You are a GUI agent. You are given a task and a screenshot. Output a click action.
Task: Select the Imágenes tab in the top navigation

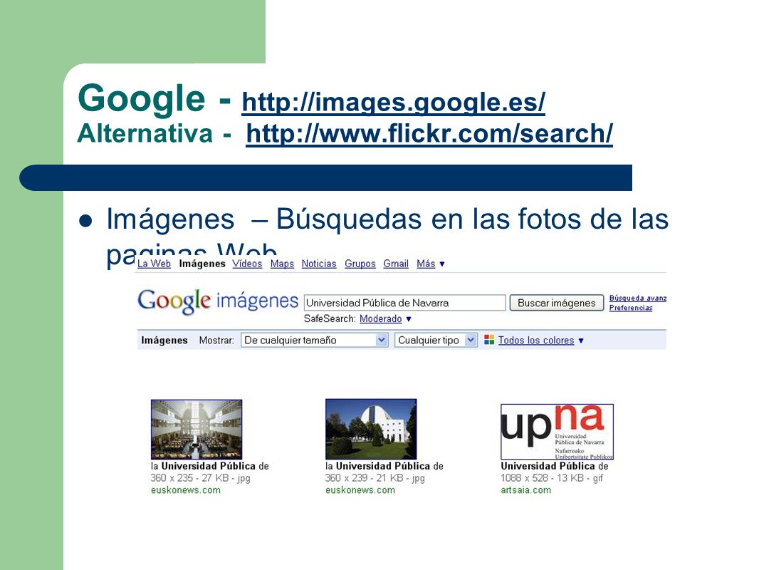click(201, 264)
